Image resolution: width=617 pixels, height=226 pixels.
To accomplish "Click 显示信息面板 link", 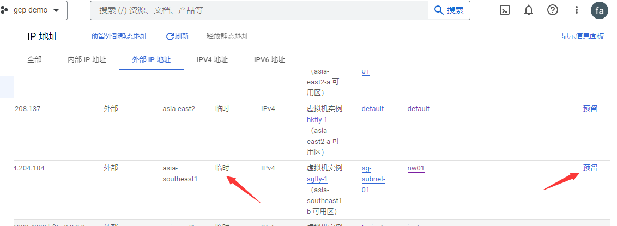I will (x=583, y=36).
